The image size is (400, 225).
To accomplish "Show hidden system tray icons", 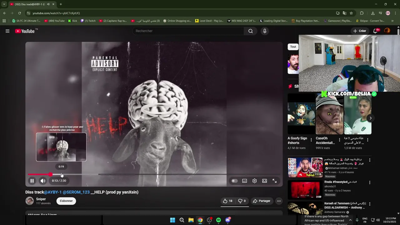I will 350,220.
